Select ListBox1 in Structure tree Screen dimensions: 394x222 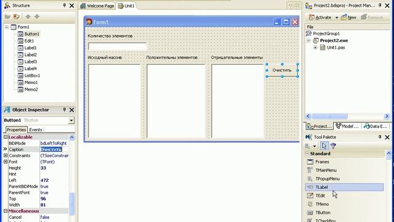pyautogui.click(x=32, y=75)
